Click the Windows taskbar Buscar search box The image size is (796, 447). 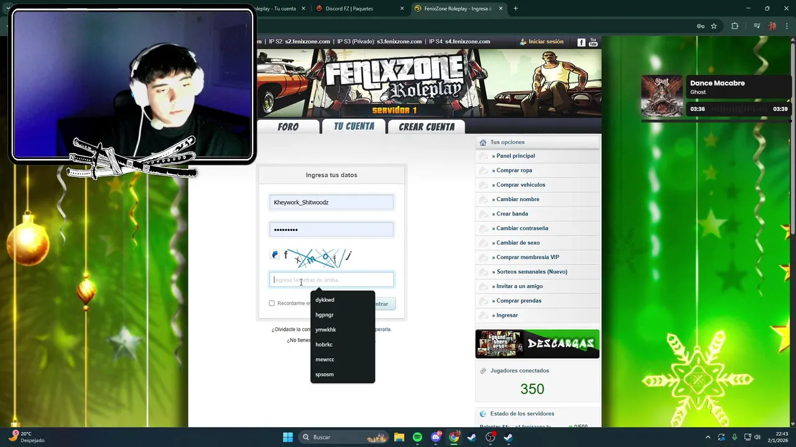(x=345, y=437)
